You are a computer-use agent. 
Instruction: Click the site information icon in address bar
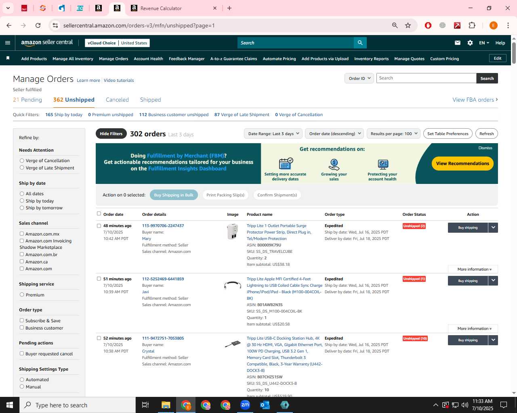coord(56,25)
